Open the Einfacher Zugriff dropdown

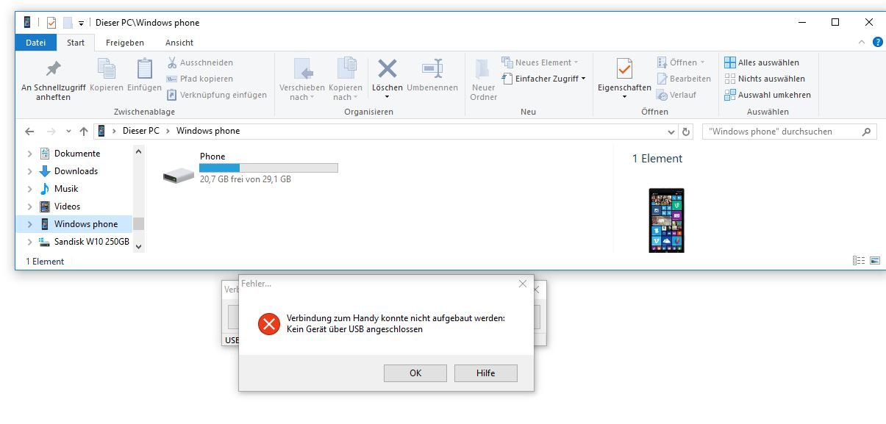click(543, 79)
